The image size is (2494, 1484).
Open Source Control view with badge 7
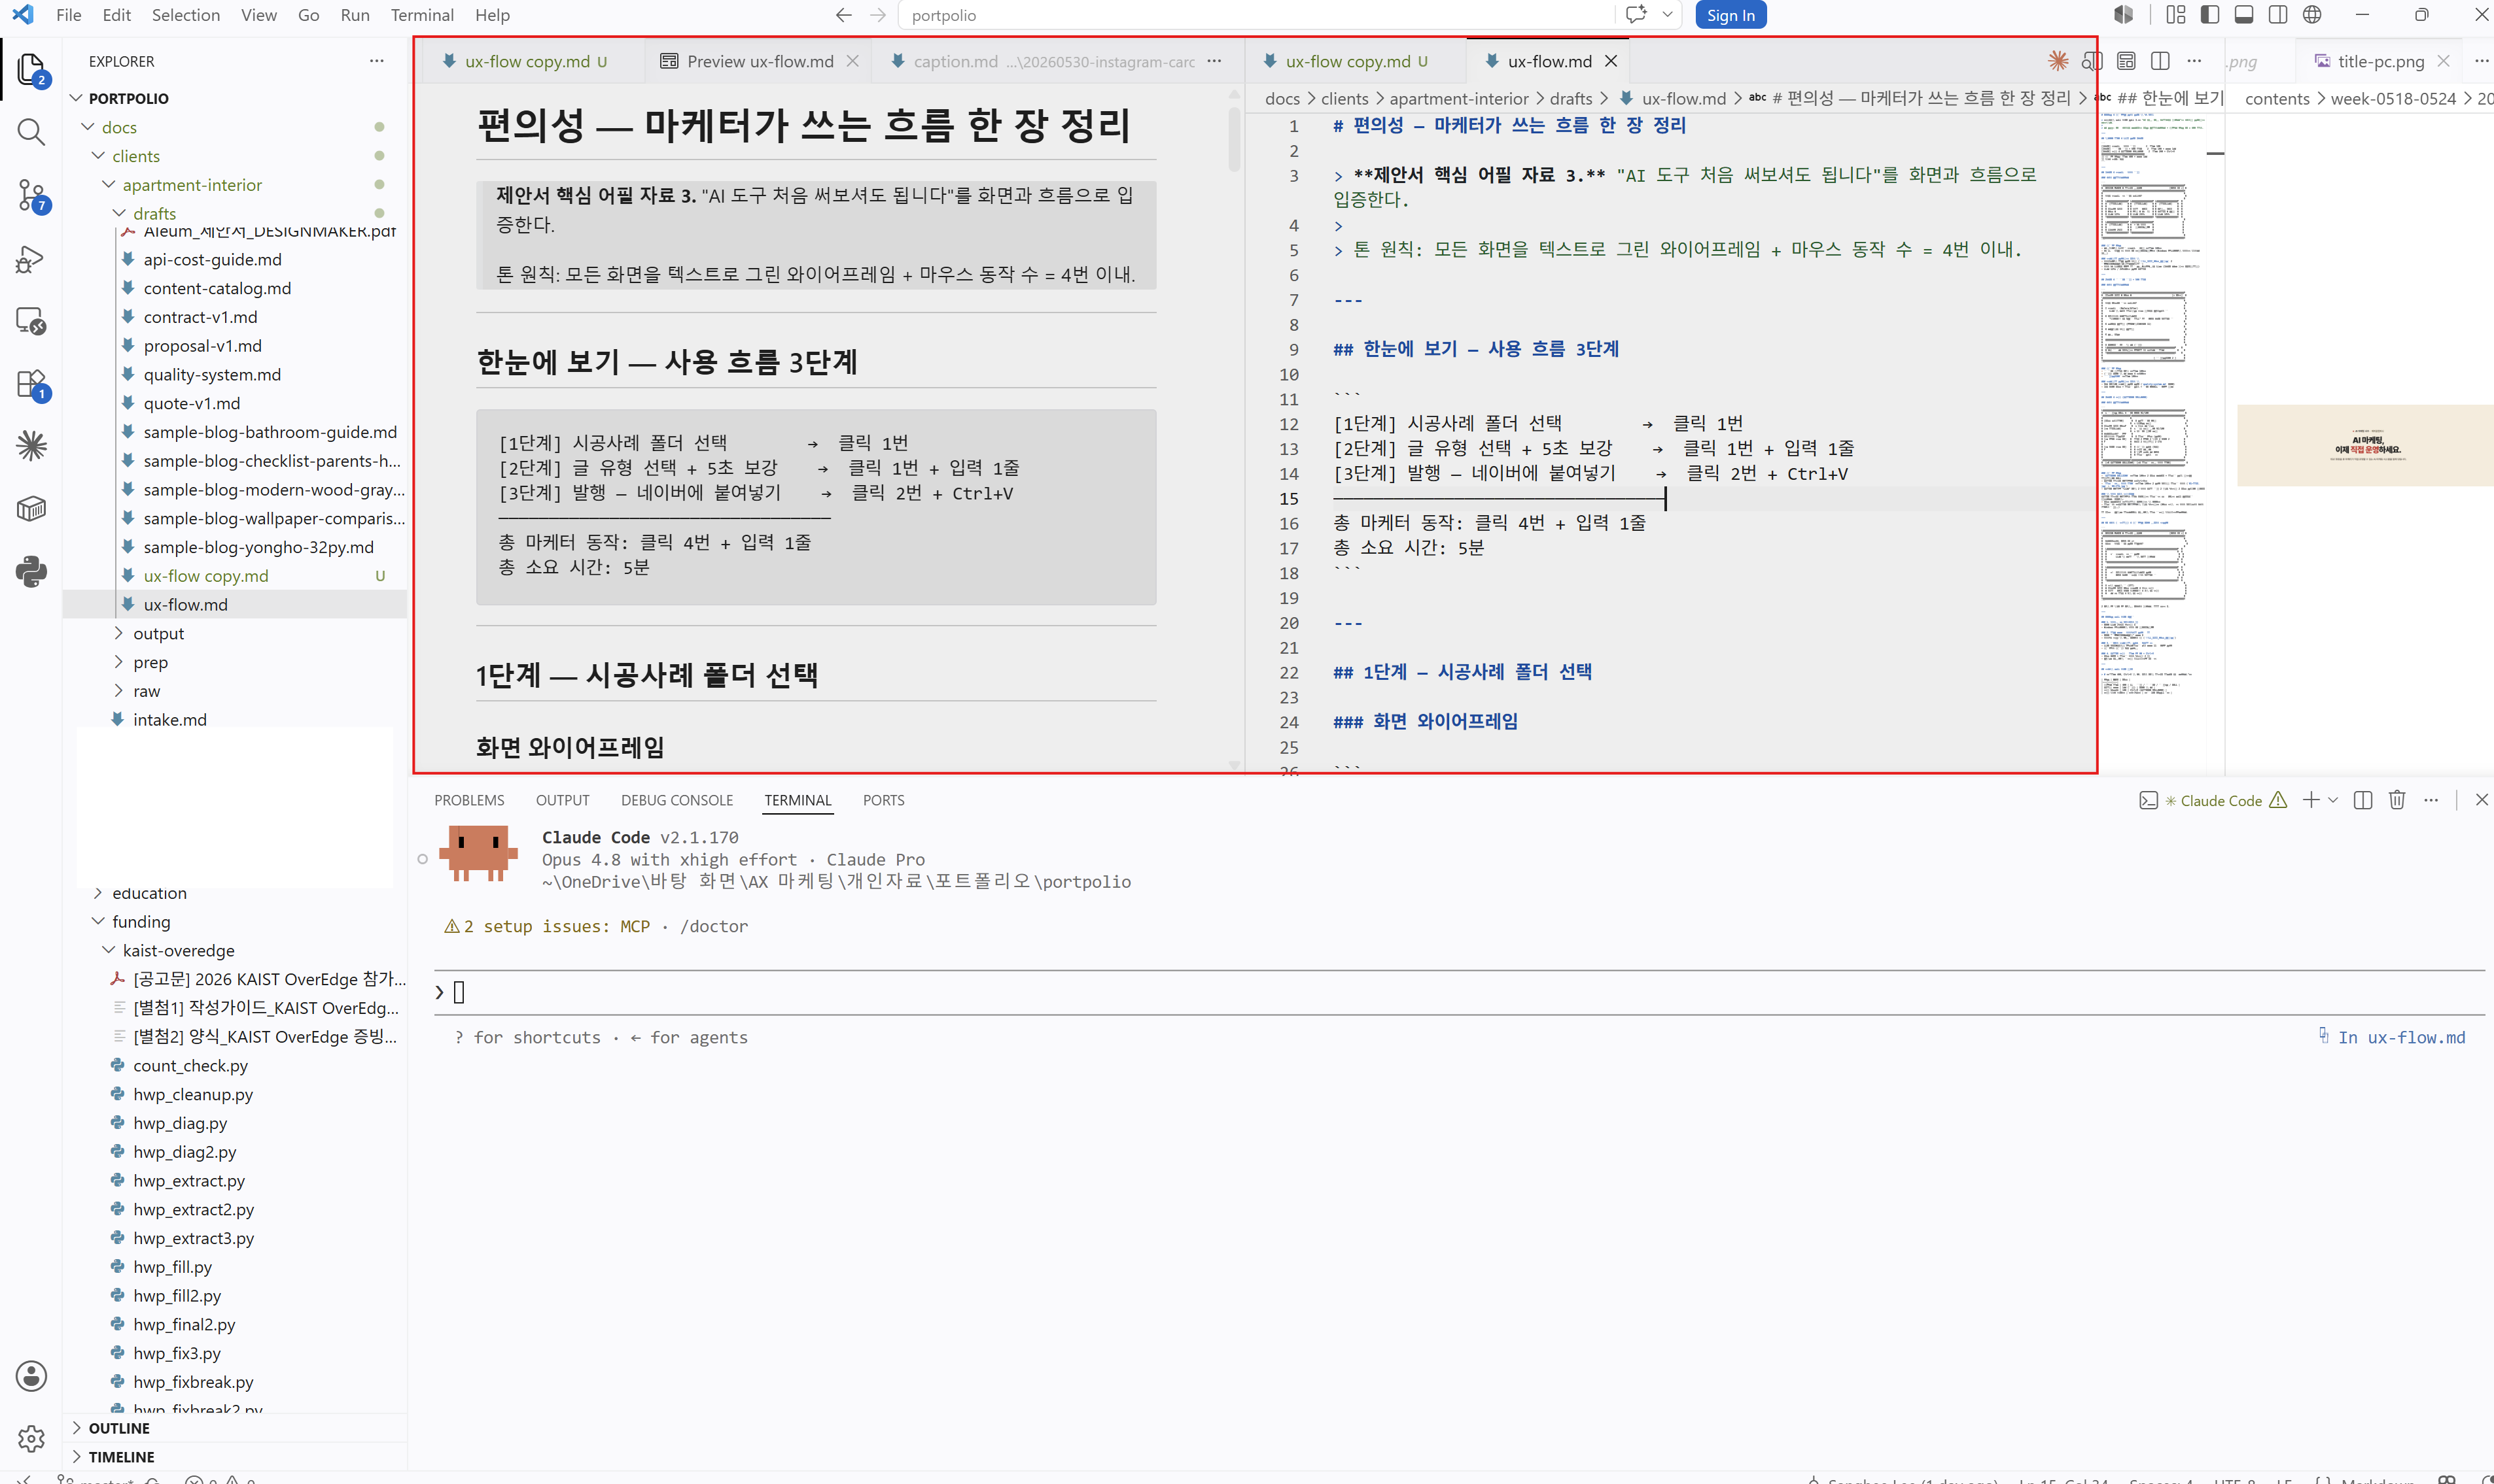(31, 195)
